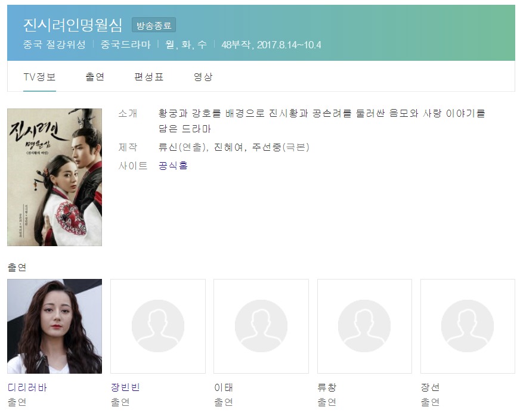Click the 중국 절강위성 broadcaster text
This screenshot has width=520, height=416.
54,45
